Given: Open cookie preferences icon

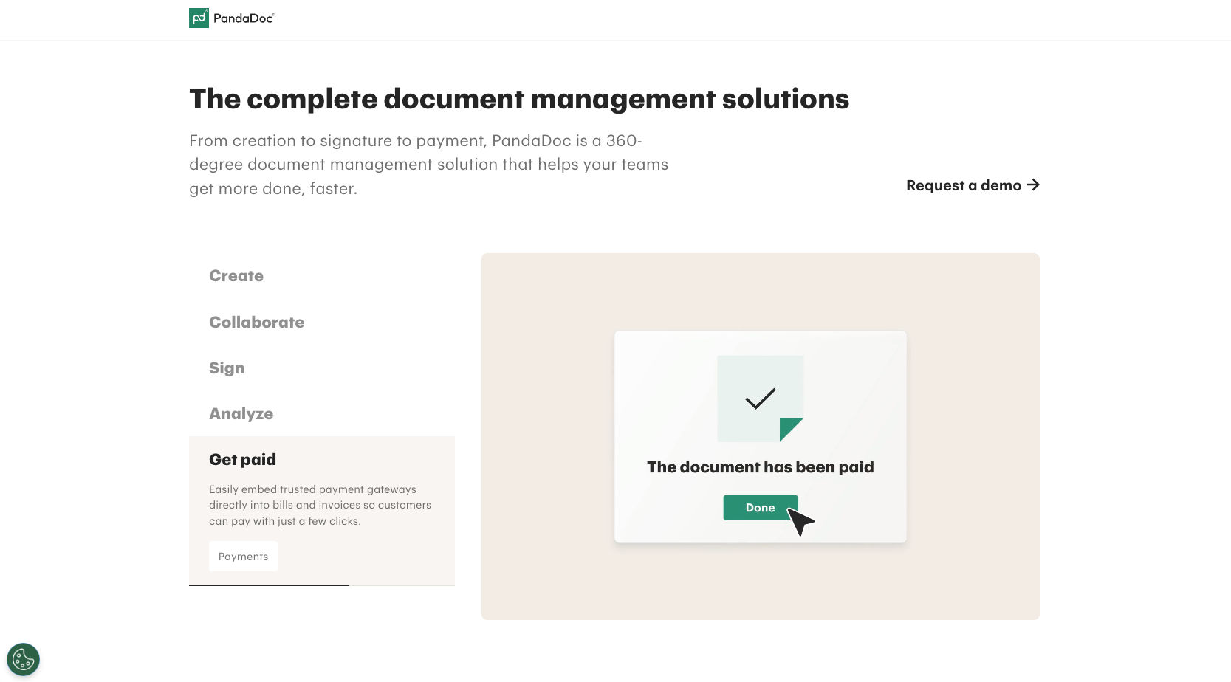Looking at the screenshot, I should tap(23, 659).
